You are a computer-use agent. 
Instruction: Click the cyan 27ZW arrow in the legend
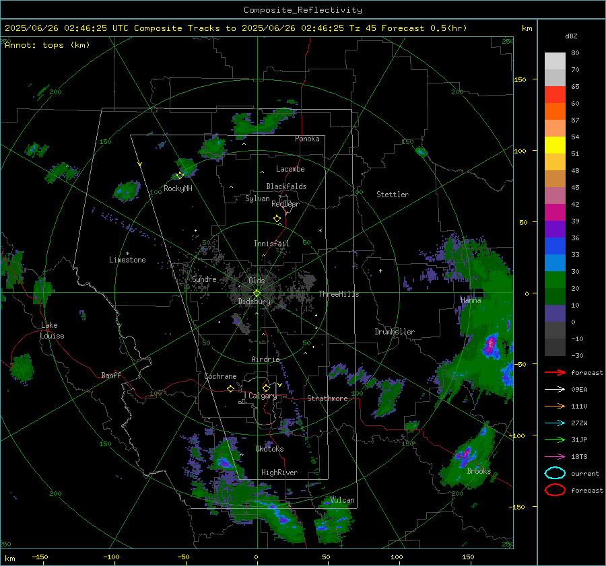coord(555,423)
